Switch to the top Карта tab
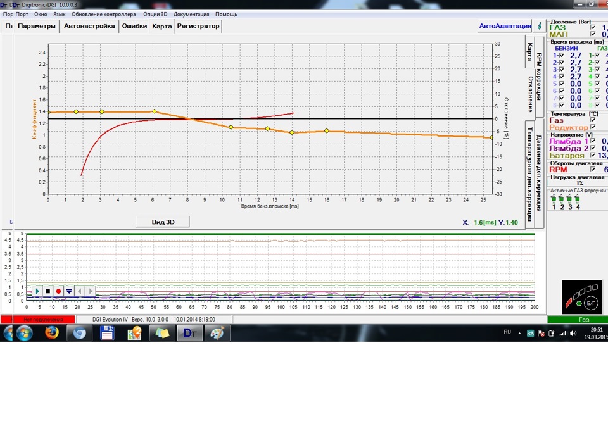This screenshot has height=445, width=608. tap(161, 26)
